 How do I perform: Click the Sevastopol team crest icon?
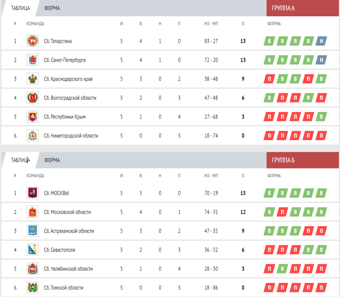(33, 250)
